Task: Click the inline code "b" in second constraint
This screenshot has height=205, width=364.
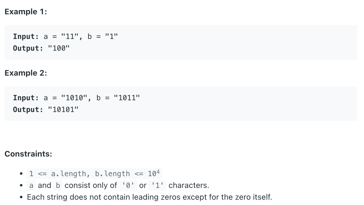Action: pyautogui.click(x=58, y=185)
